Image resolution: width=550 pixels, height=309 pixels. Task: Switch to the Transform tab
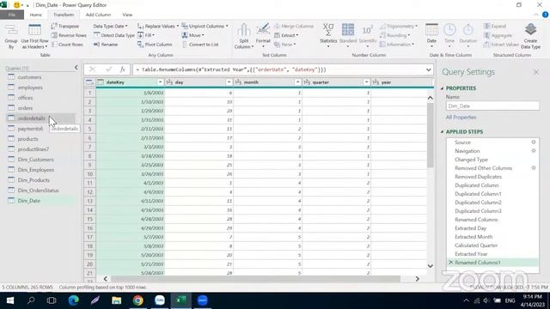(x=64, y=15)
